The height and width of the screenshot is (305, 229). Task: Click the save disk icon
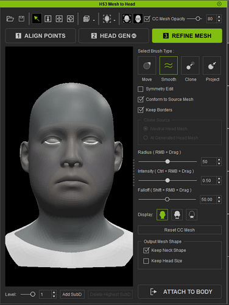(21, 19)
